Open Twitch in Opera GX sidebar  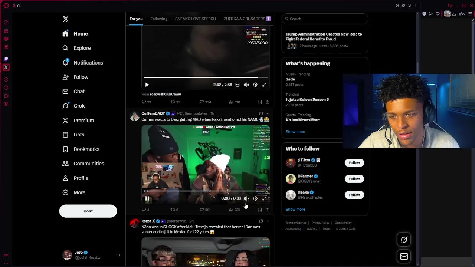(x=6, y=59)
